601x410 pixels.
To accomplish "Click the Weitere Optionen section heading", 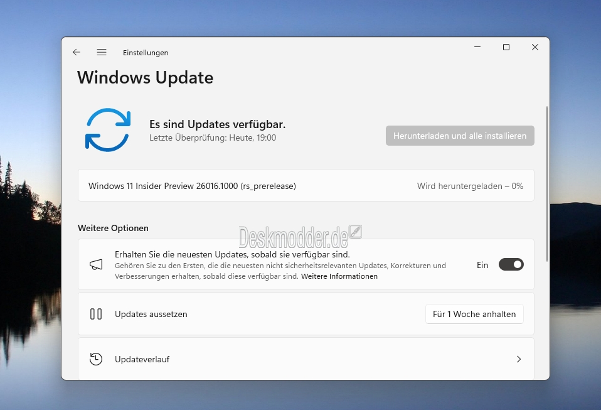I will click(x=113, y=228).
